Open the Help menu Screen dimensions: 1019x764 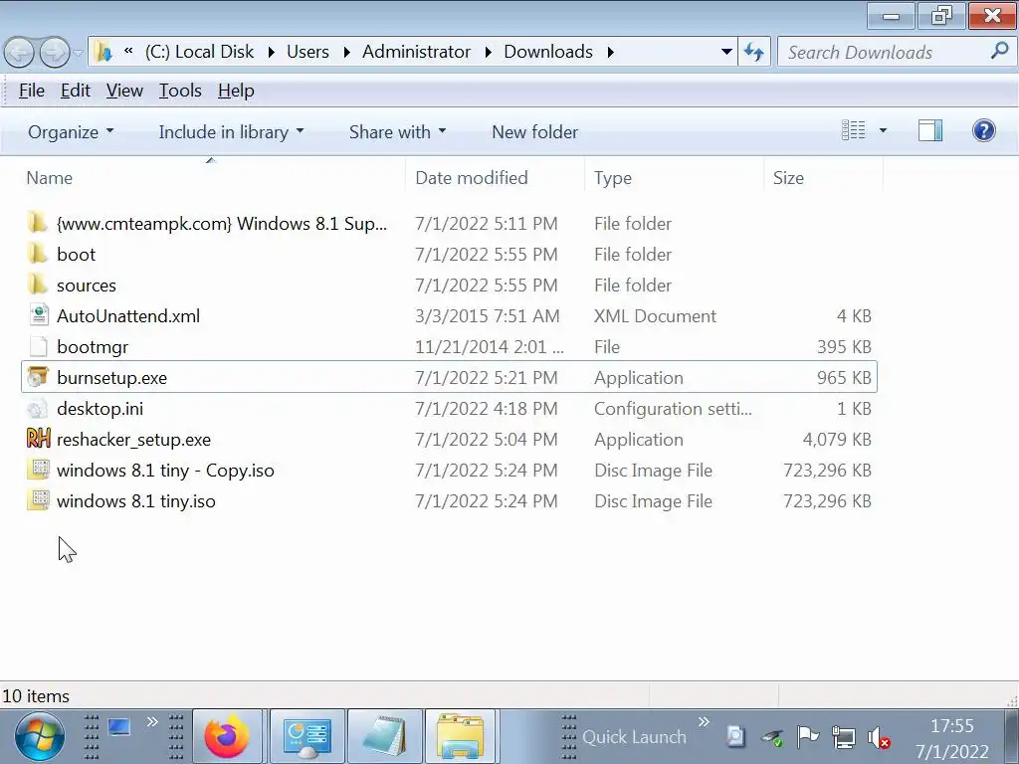click(x=236, y=91)
